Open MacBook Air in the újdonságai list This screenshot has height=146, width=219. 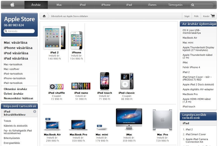[x=190, y=38]
